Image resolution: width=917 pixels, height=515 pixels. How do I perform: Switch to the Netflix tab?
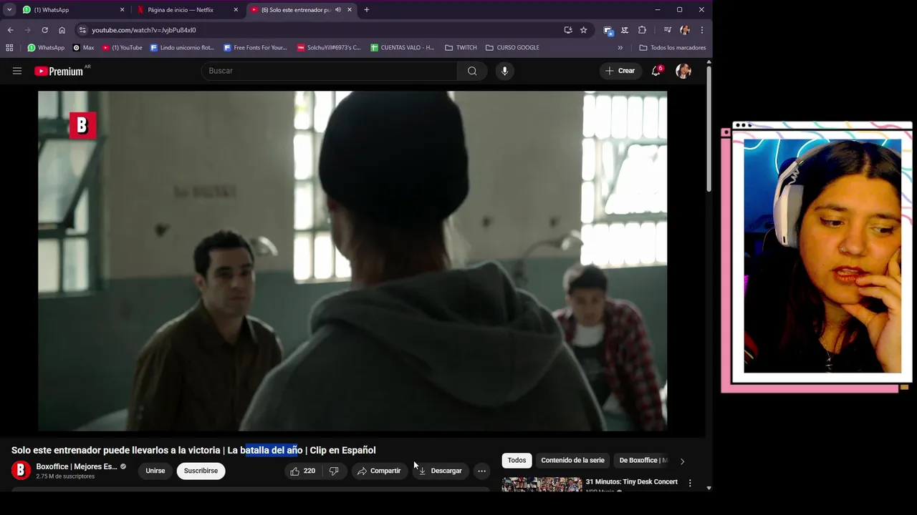coord(186,10)
